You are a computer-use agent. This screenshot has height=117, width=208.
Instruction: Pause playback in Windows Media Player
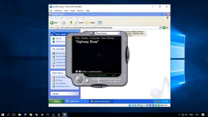(79, 79)
